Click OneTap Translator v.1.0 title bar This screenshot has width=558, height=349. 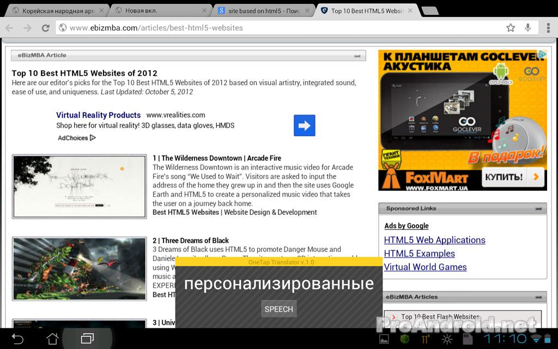pos(279,262)
